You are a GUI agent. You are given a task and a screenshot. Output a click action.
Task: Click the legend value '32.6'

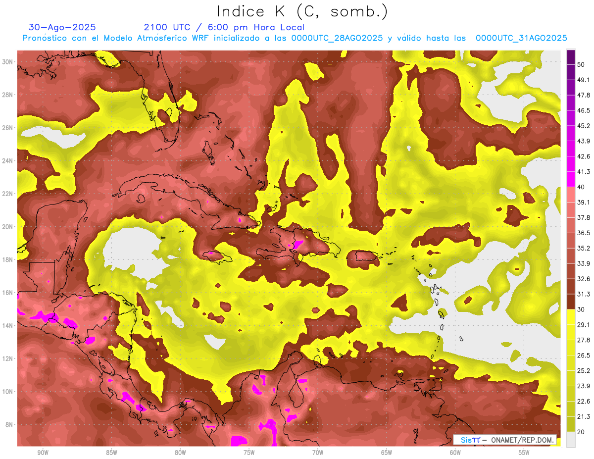[x=584, y=279]
